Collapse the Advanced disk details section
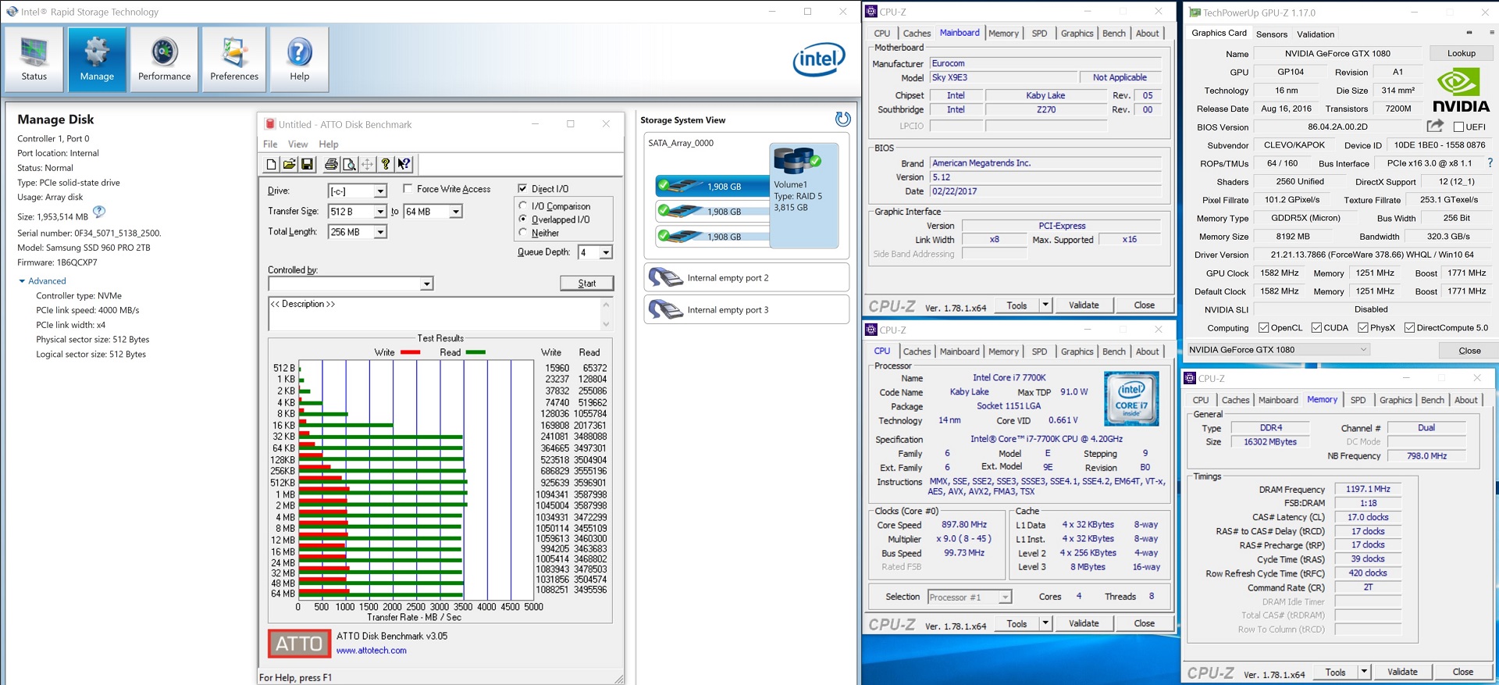 (23, 281)
